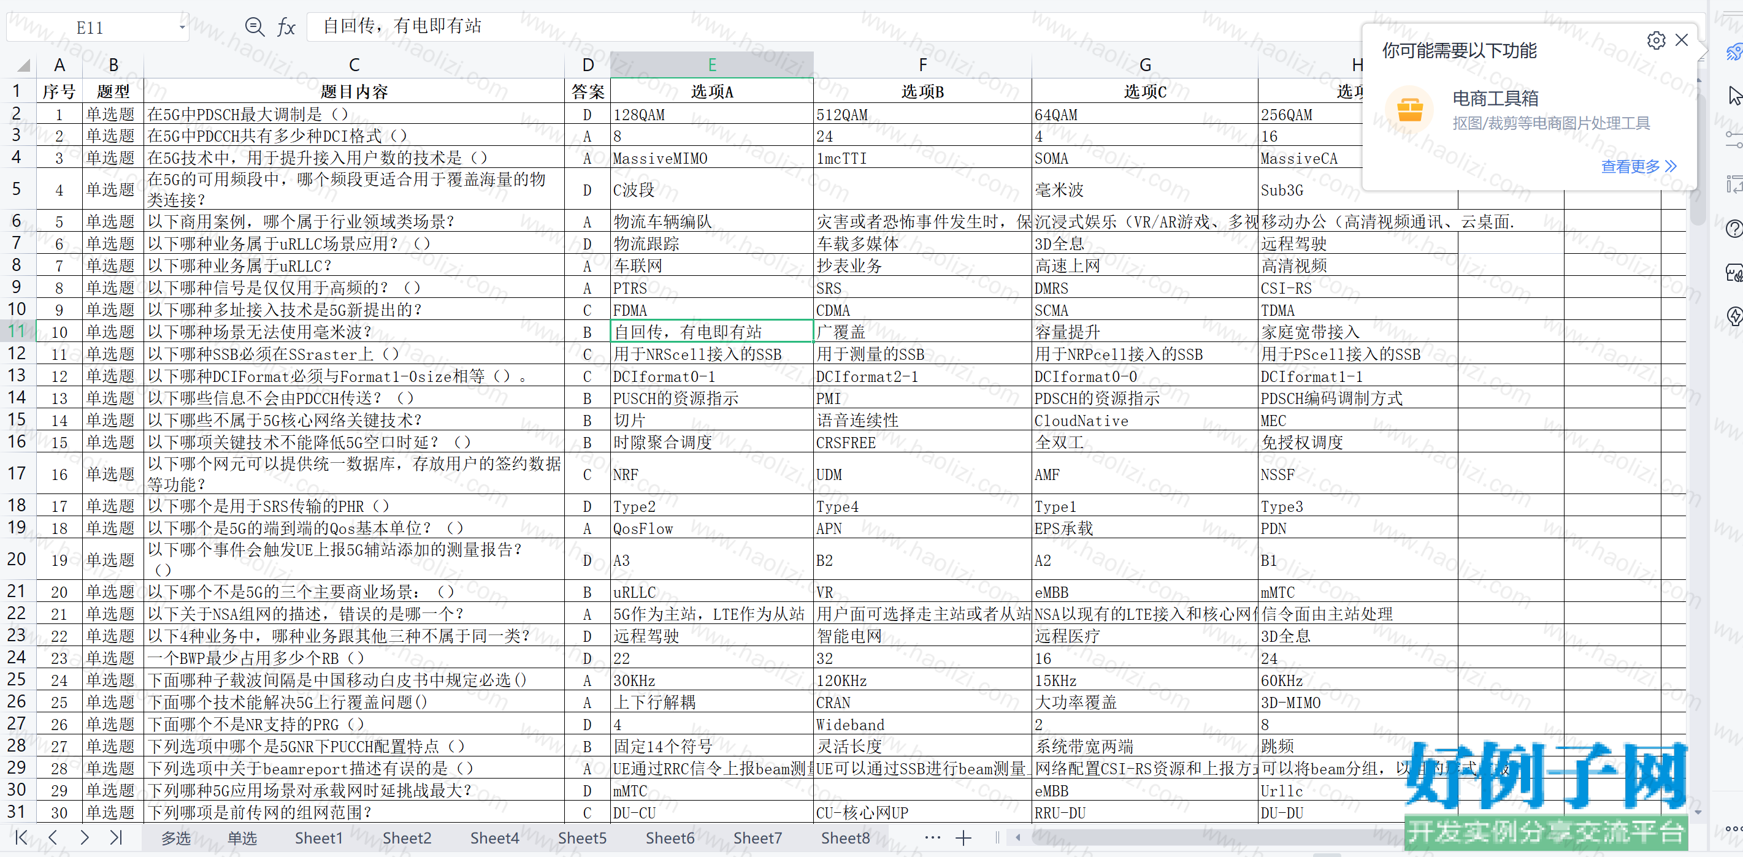Click question cell 以下哪种业务属于uRLLC?
Viewport: 1743px width, 857px height.
pos(354,265)
